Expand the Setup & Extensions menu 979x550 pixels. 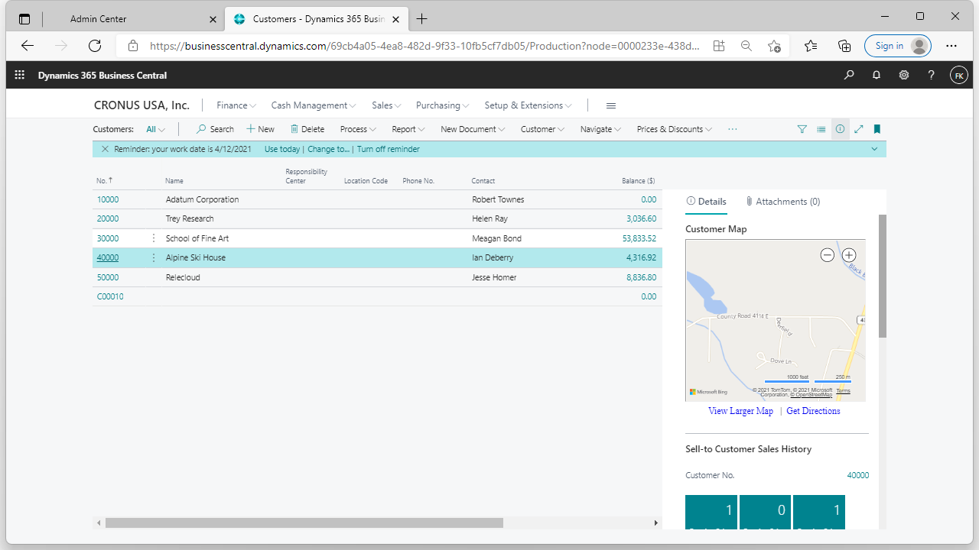click(529, 105)
